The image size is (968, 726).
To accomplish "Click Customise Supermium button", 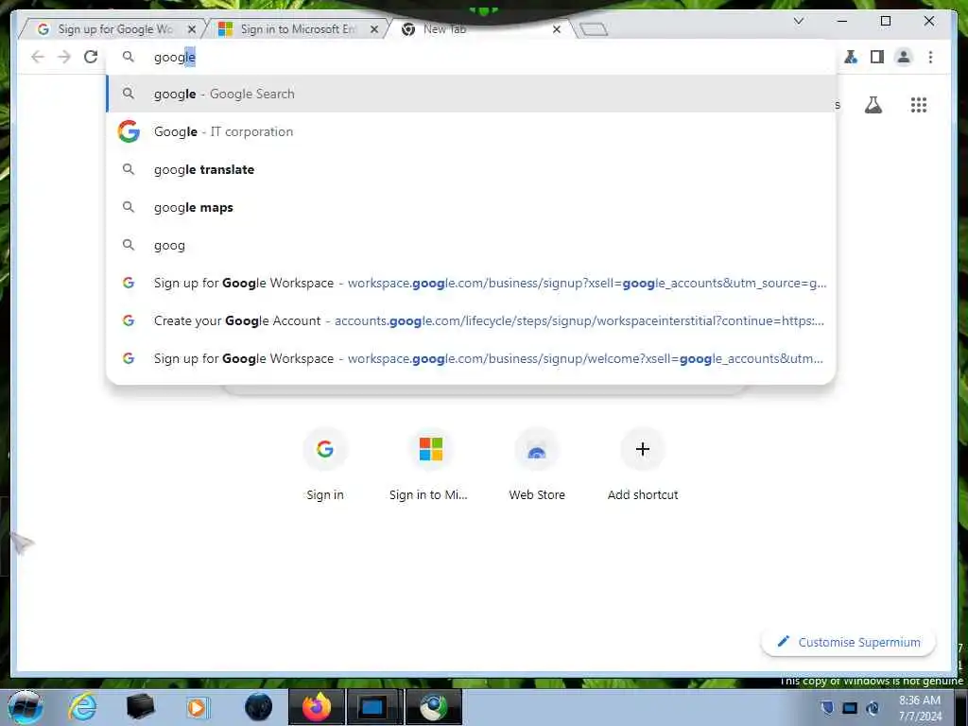I will click(848, 642).
